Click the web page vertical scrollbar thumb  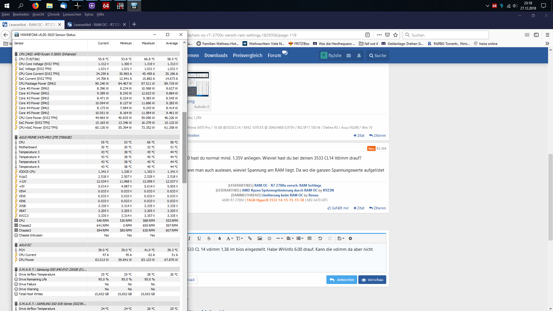[550, 197]
